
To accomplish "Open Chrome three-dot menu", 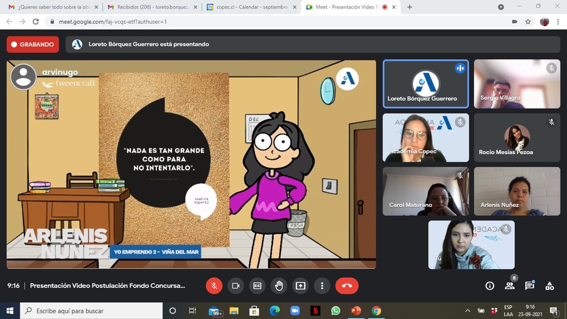I will point(558,21).
